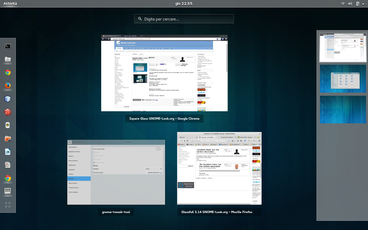Select Tipi di carattere in the tweak tool sidebar

(x=79, y=192)
